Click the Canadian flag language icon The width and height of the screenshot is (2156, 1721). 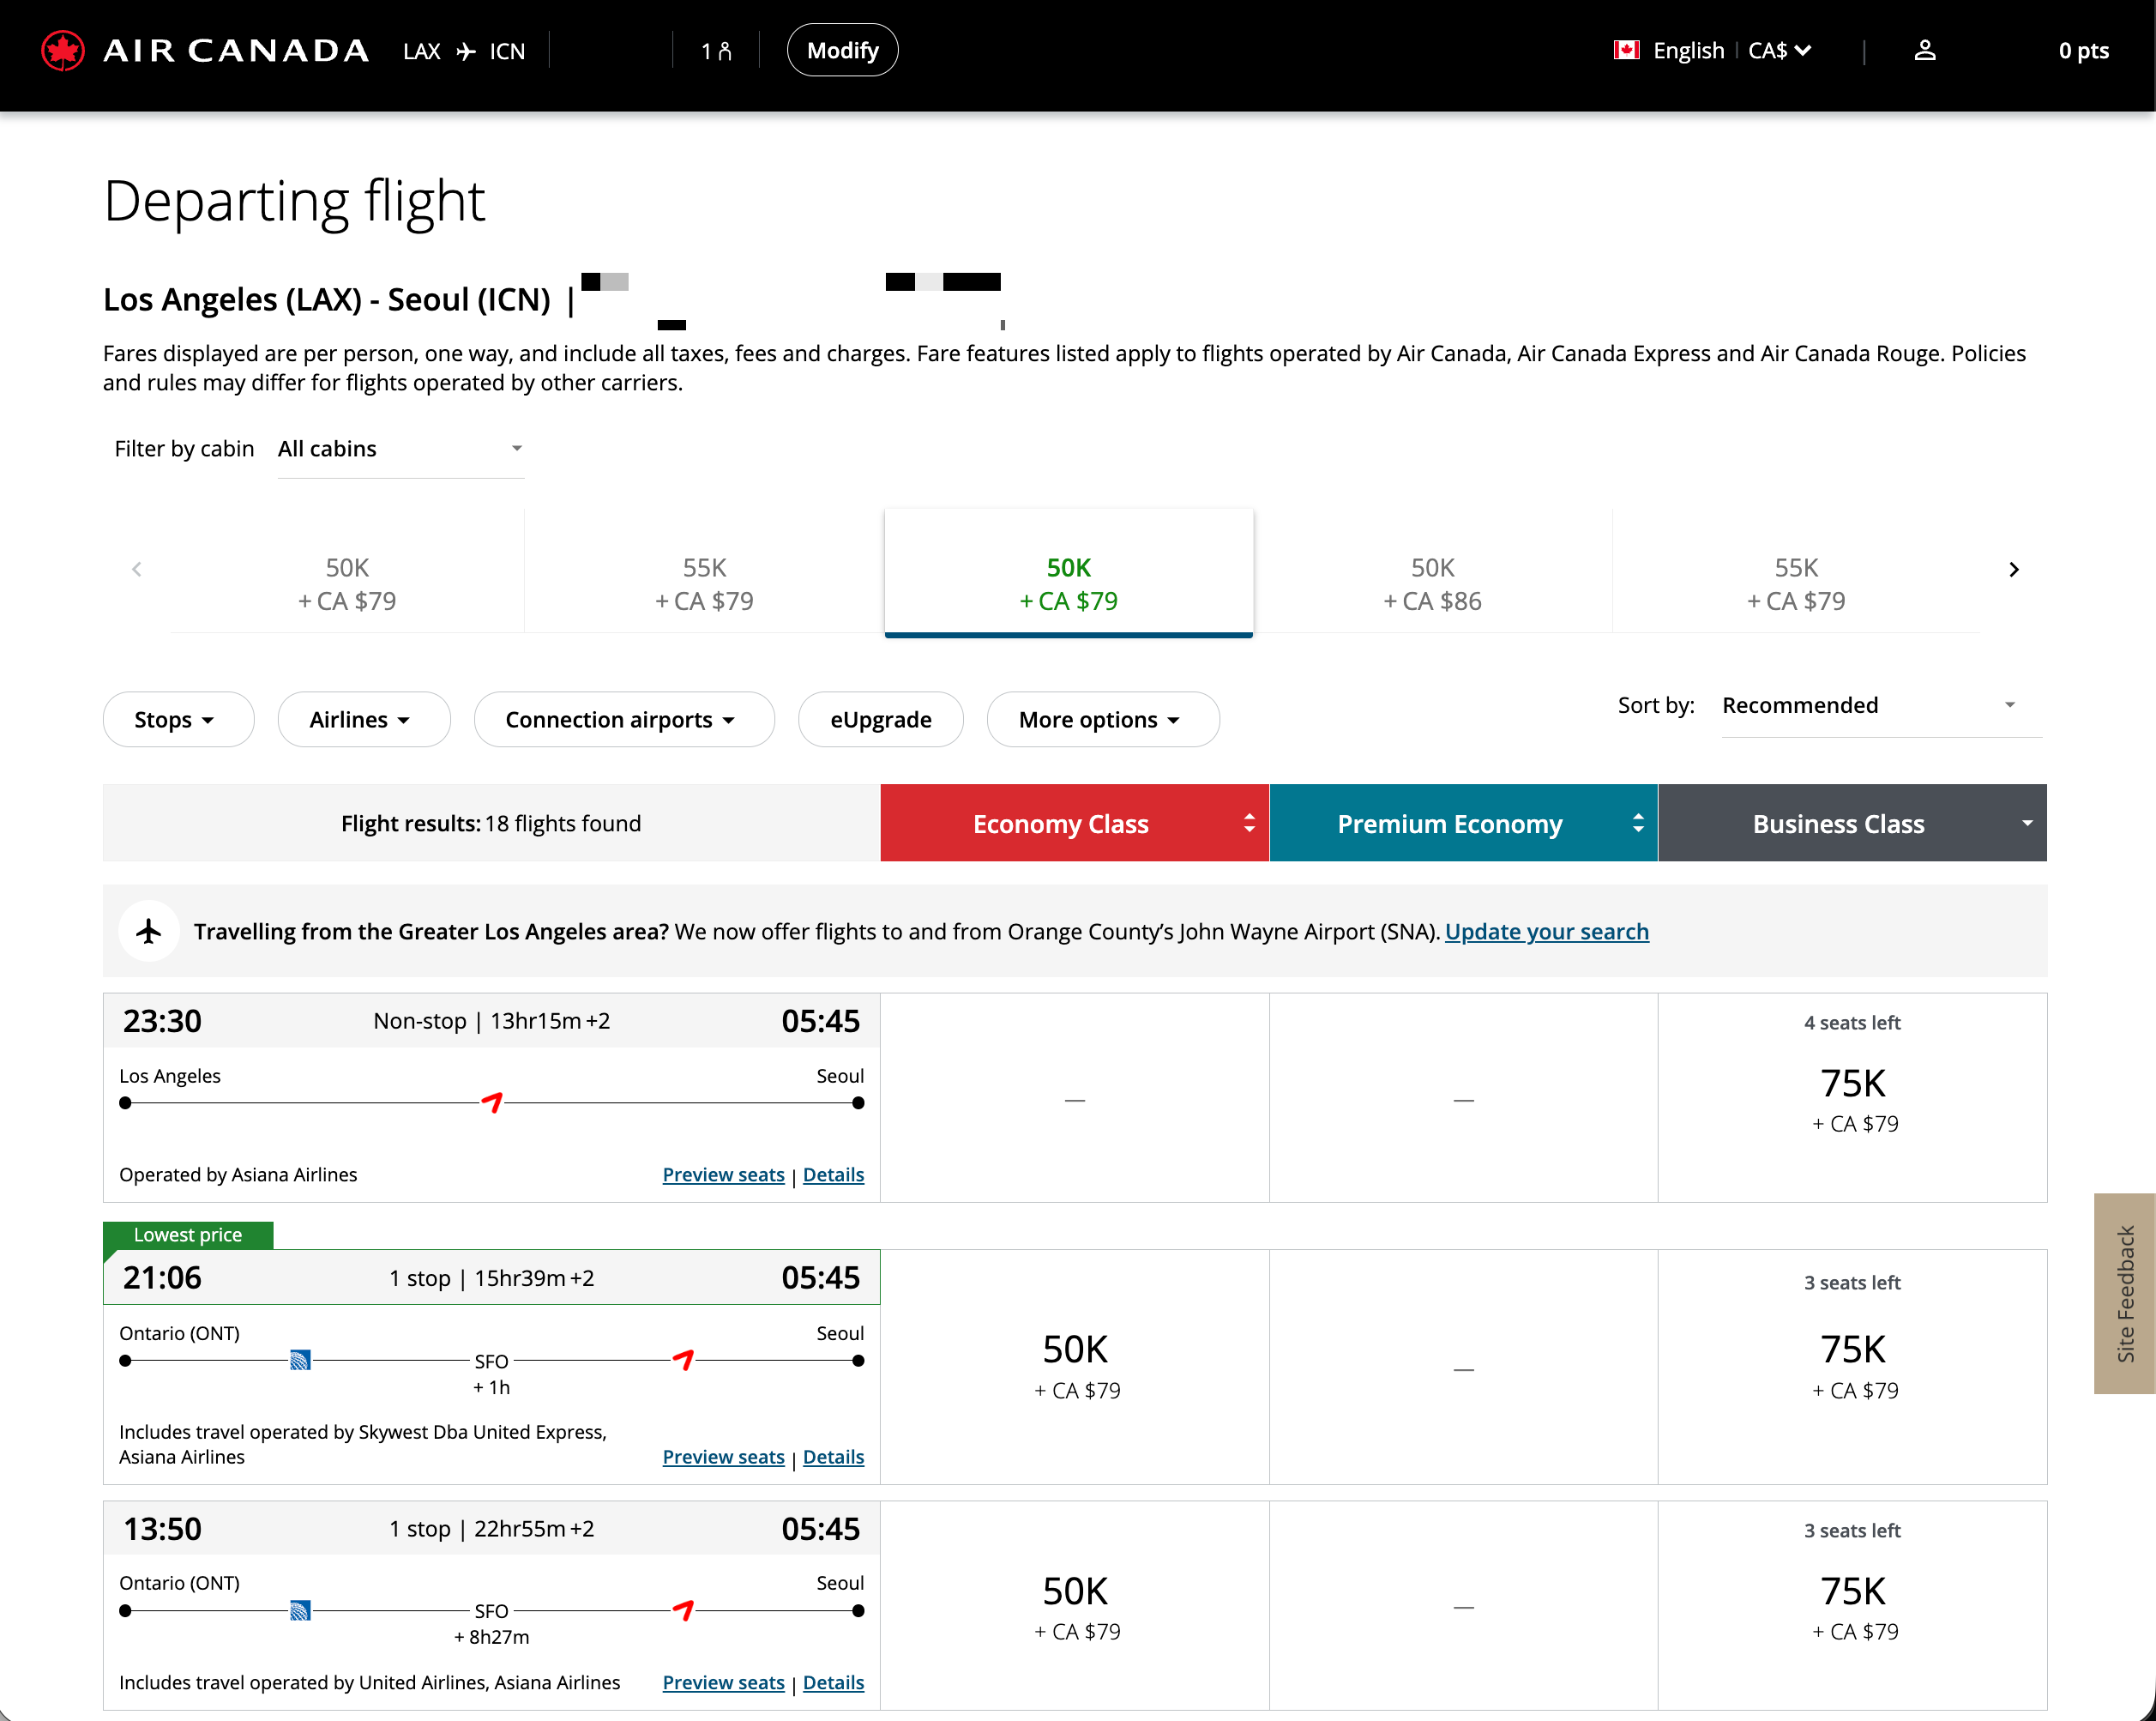[1626, 51]
